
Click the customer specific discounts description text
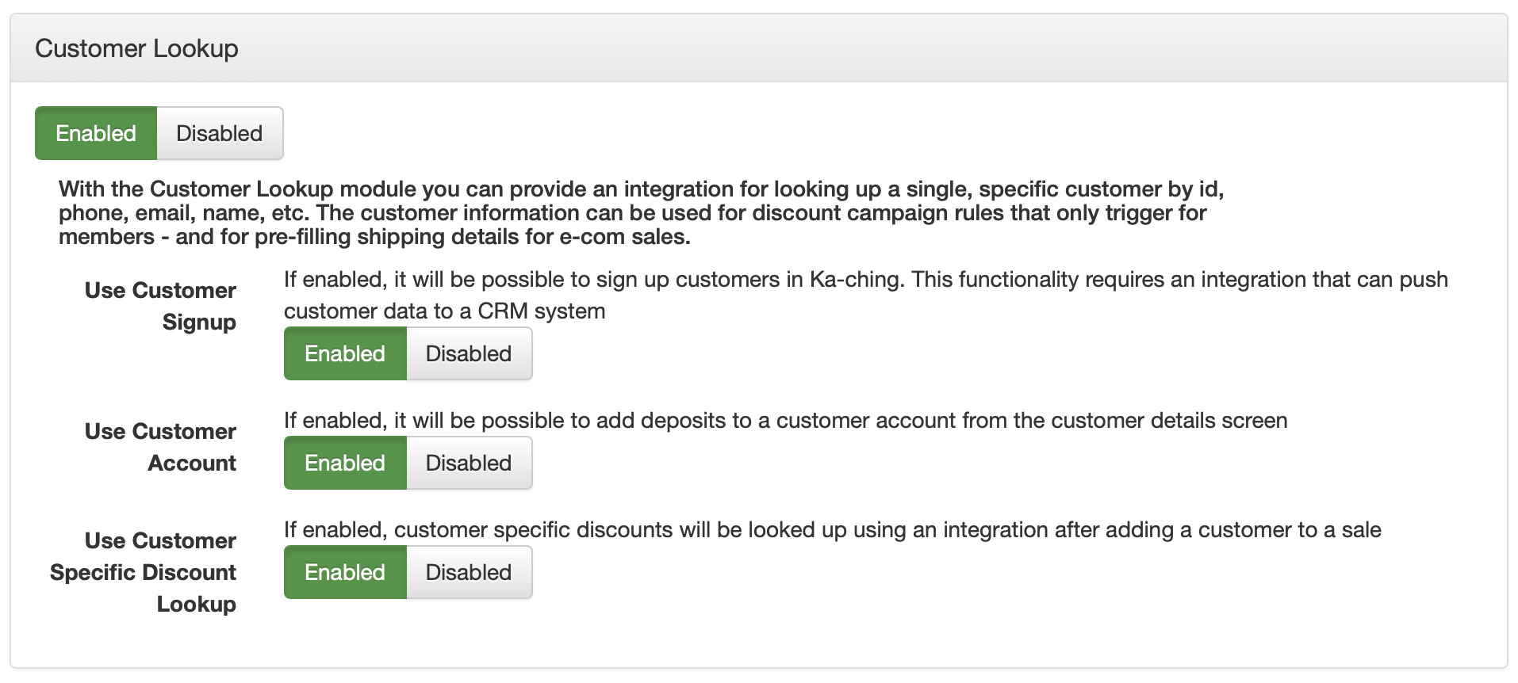click(832, 529)
